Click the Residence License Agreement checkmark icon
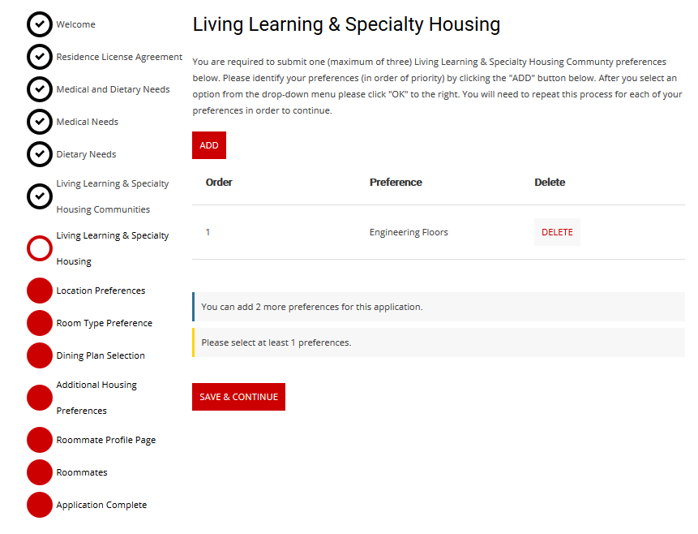The height and width of the screenshot is (534, 698). coord(40,57)
